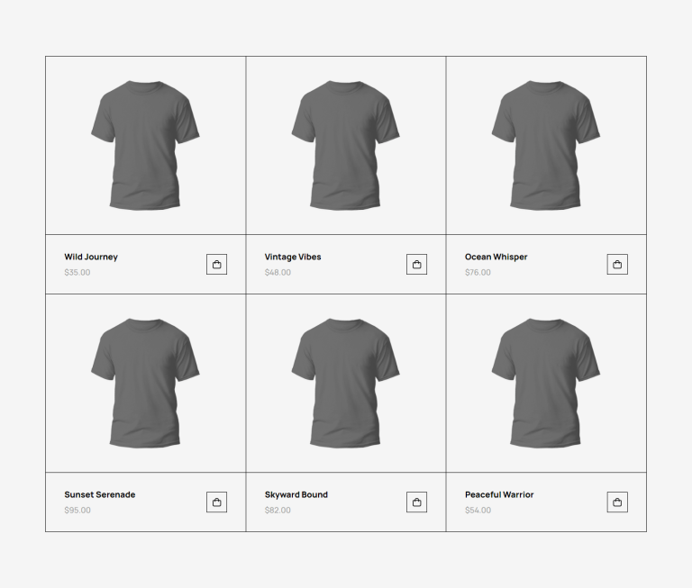692x588 pixels.
Task: Open the Vintage Vibes t-shirt image
Action: click(x=346, y=145)
